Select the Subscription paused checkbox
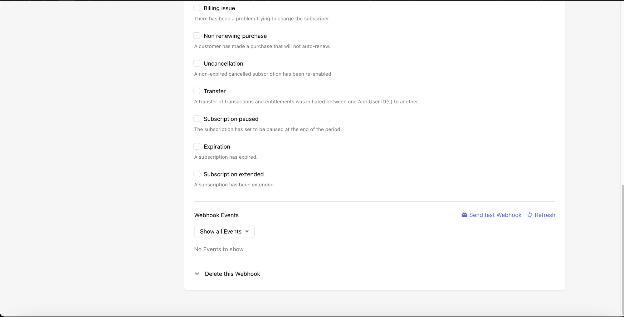The width and height of the screenshot is (624, 317). (197, 119)
